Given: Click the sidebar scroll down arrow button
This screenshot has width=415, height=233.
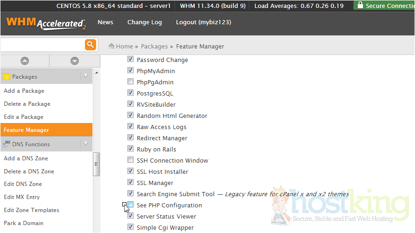Looking at the screenshot, I should pyautogui.click(x=74, y=61).
